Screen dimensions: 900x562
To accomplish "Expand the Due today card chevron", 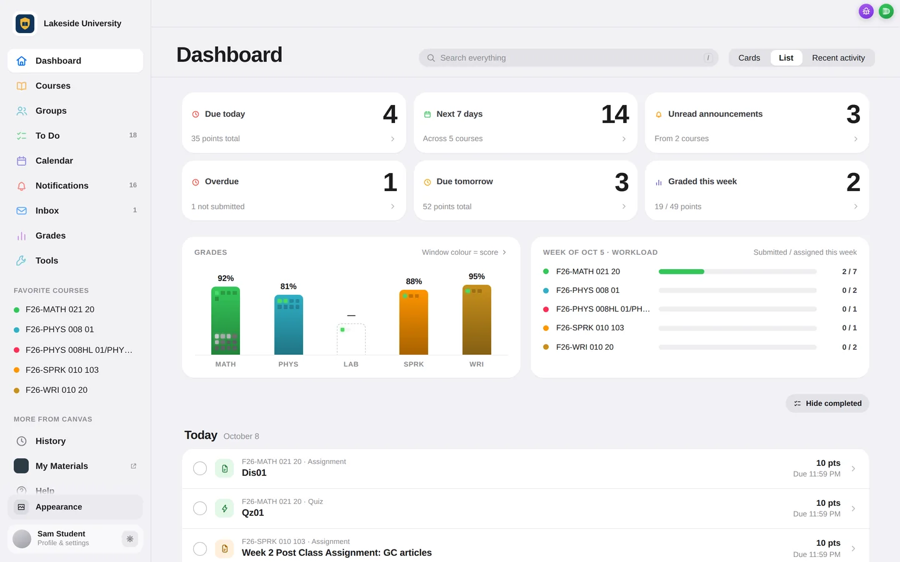I will tap(392, 139).
